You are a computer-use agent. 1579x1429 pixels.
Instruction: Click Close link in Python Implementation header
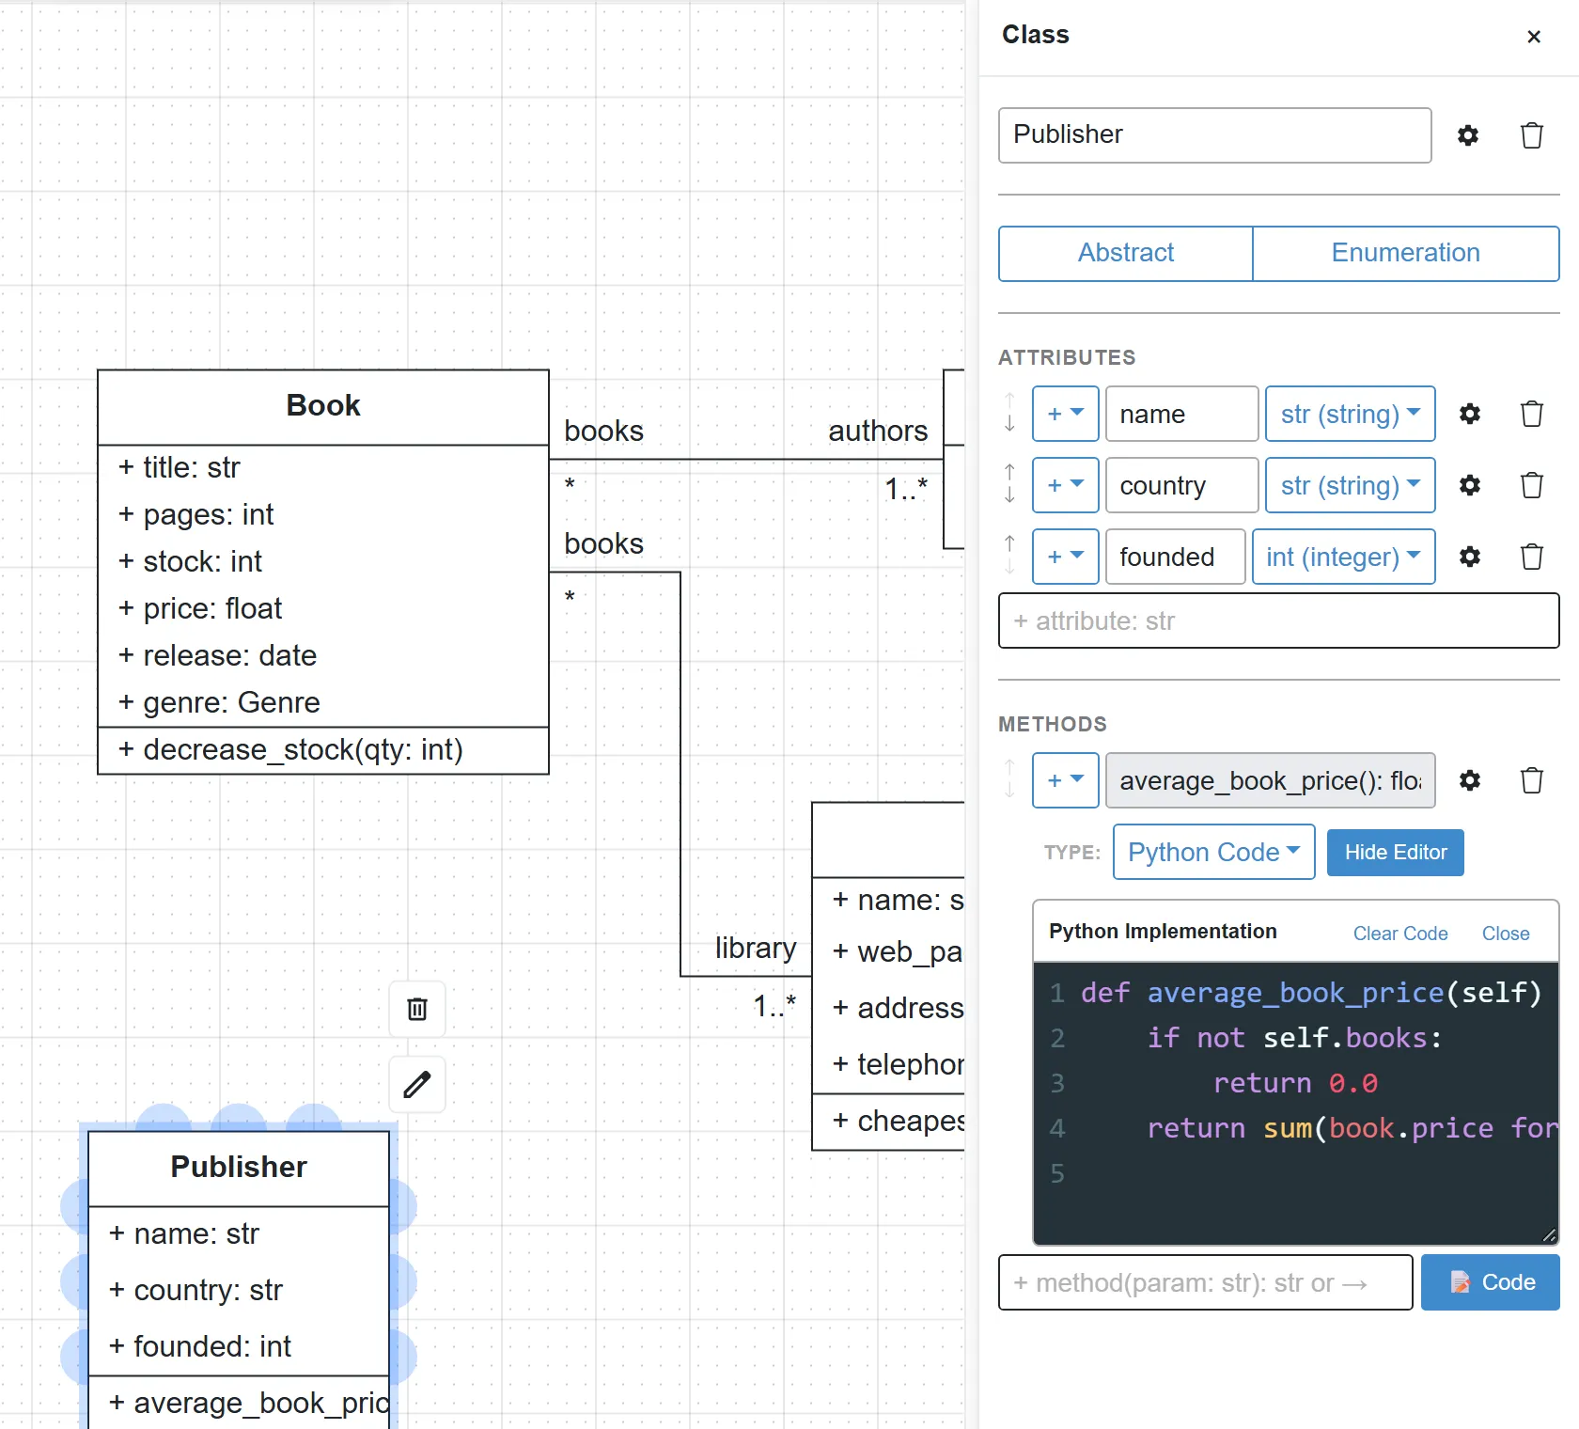click(1506, 934)
